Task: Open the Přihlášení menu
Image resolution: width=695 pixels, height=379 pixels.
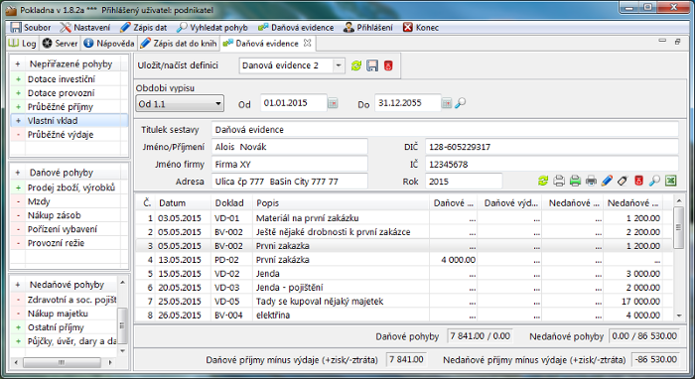Action: tap(368, 28)
